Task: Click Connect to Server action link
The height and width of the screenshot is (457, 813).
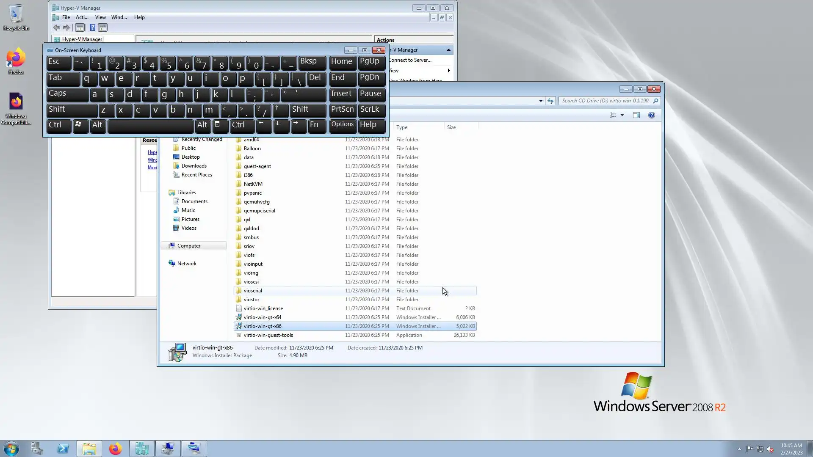Action: click(x=410, y=60)
